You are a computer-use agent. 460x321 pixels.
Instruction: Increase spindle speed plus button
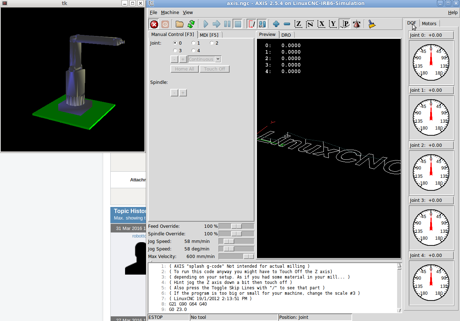pos(183,93)
